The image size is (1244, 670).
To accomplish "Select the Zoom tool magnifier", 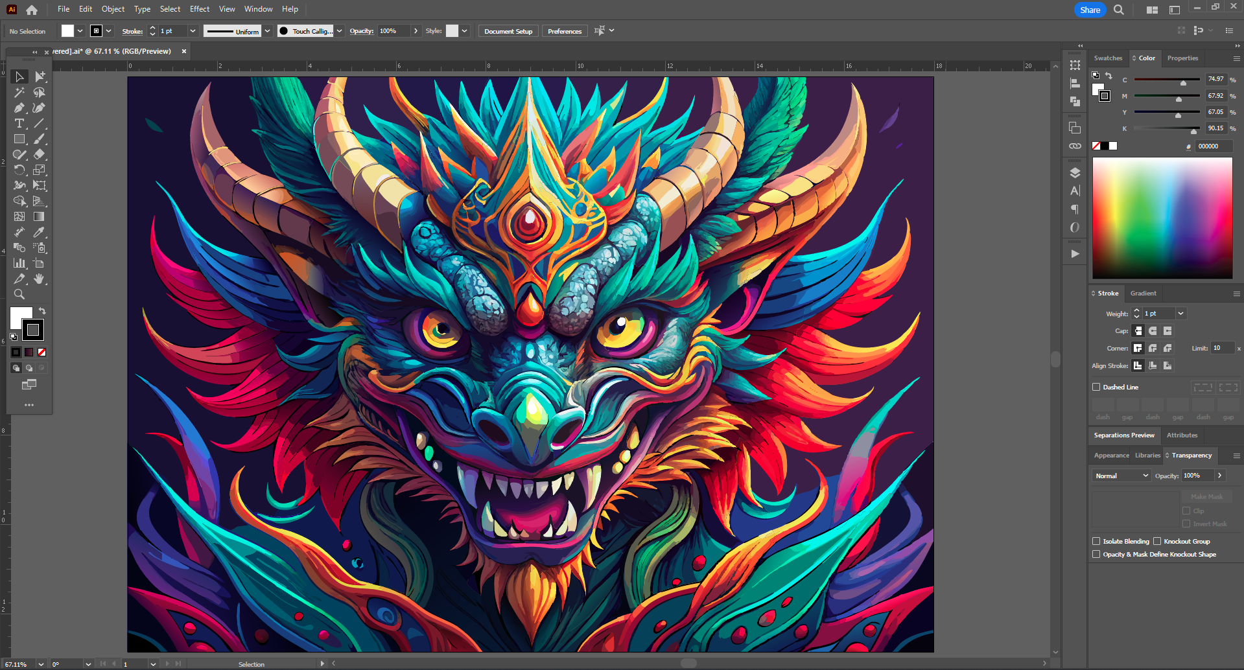I will 19,294.
